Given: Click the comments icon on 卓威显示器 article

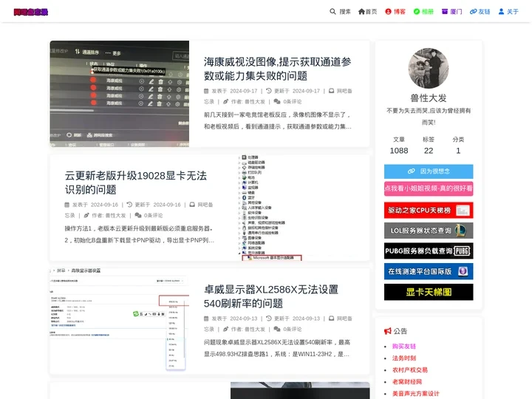Looking at the screenshot, I should (x=277, y=329).
